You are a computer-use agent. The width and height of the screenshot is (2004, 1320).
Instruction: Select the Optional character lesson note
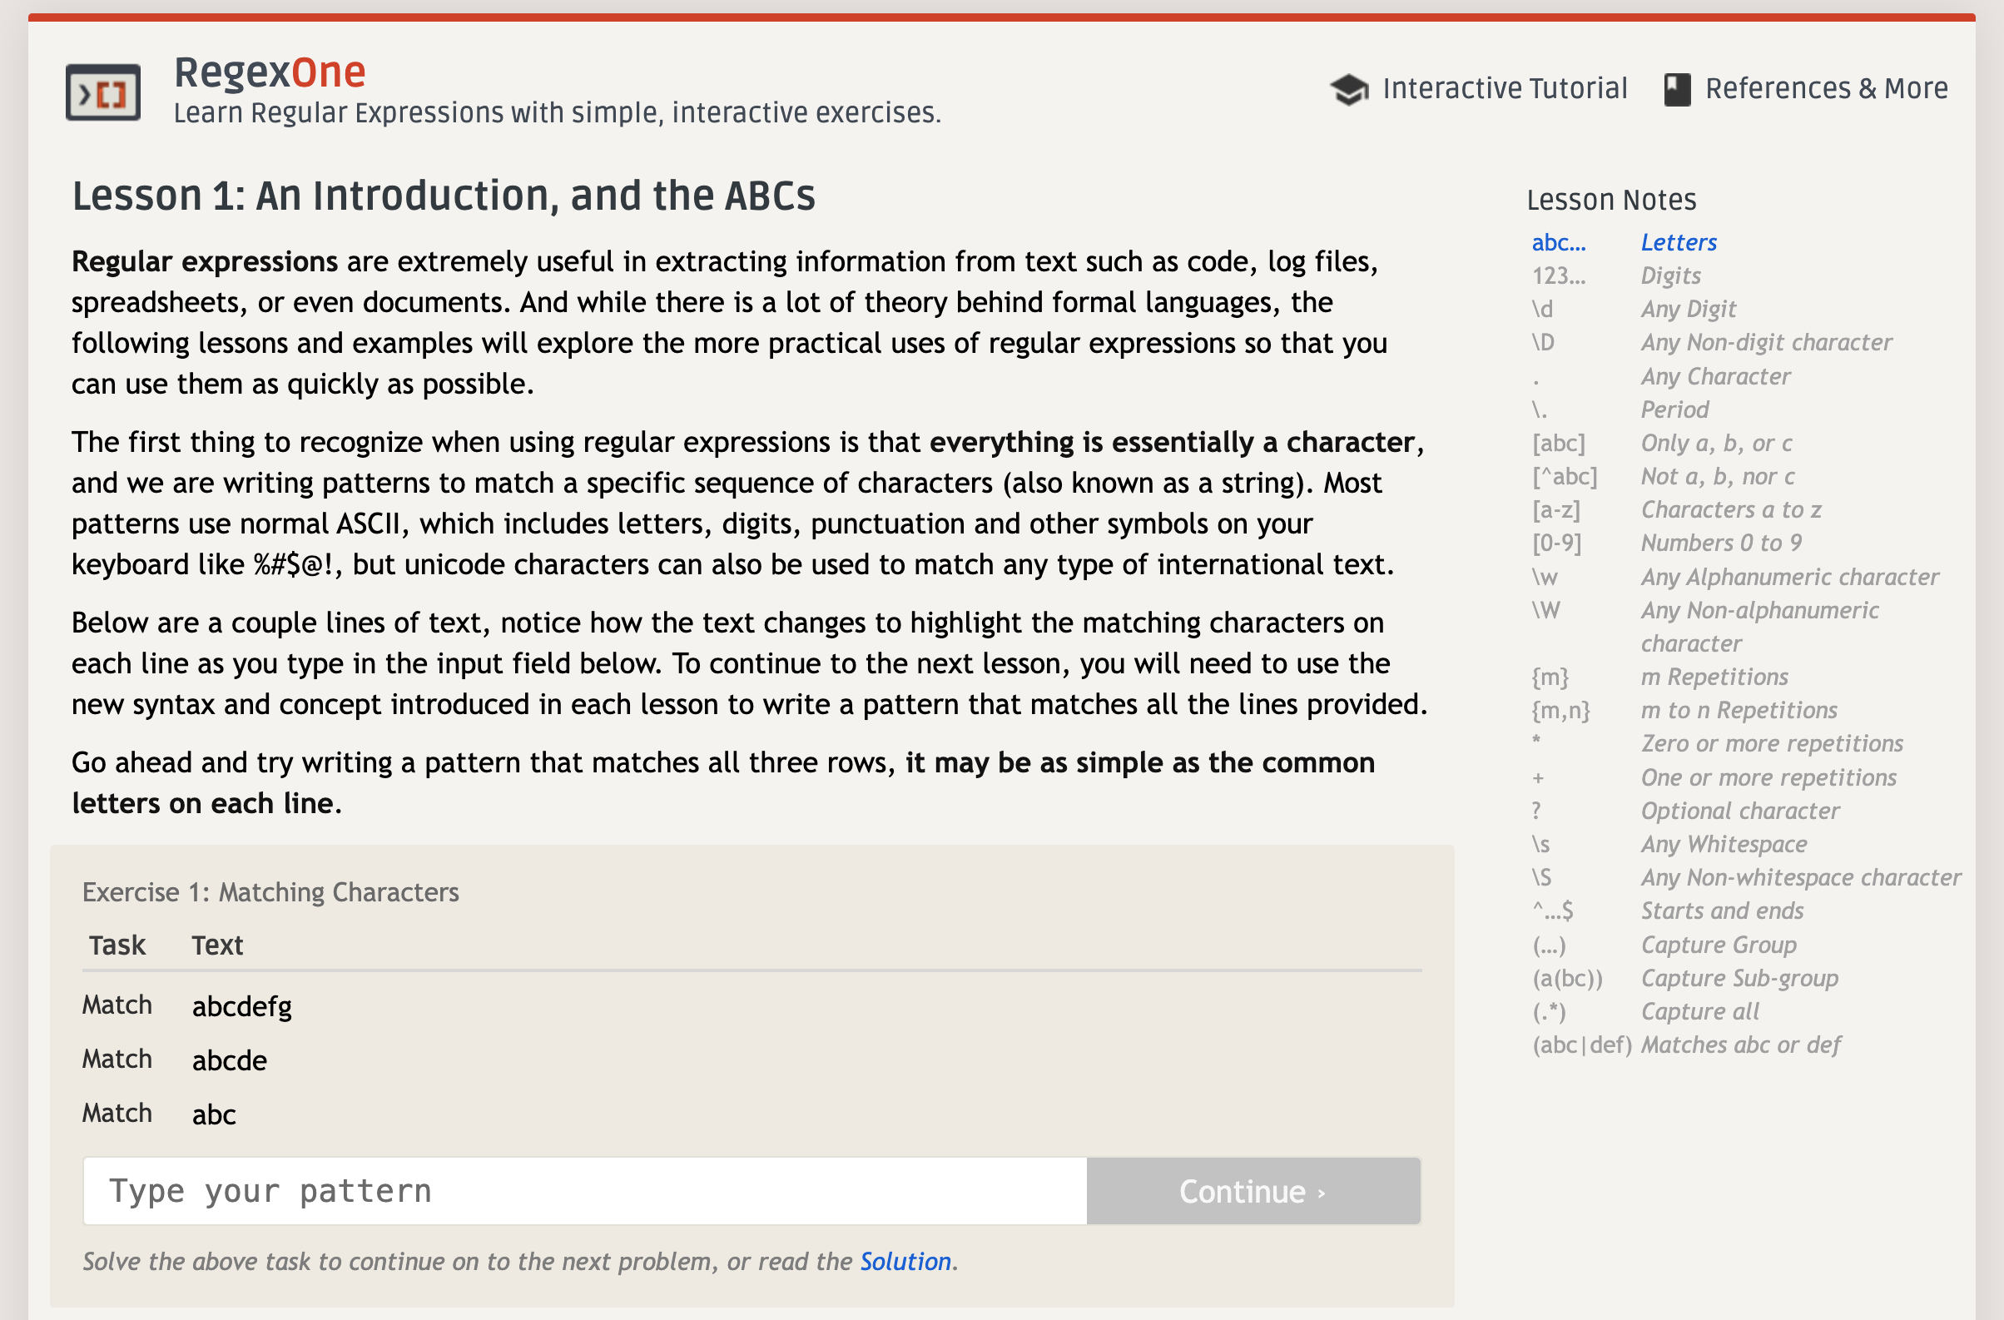(x=1739, y=811)
